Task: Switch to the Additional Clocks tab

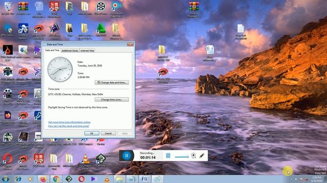Action: pos(70,50)
